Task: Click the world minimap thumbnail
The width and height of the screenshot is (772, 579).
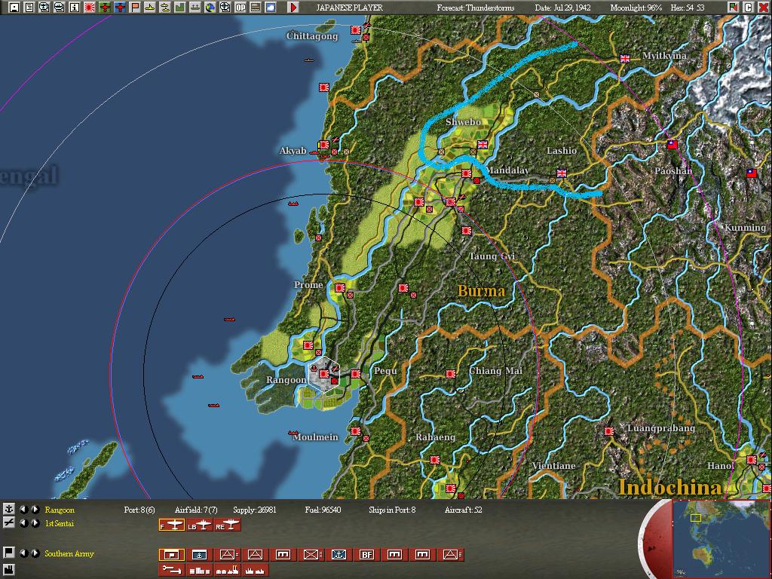Action: coord(720,538)
